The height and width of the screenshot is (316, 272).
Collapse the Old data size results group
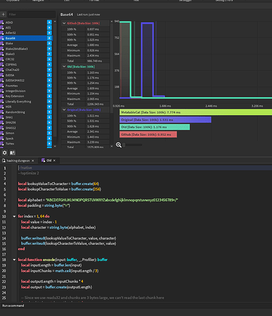64,66
